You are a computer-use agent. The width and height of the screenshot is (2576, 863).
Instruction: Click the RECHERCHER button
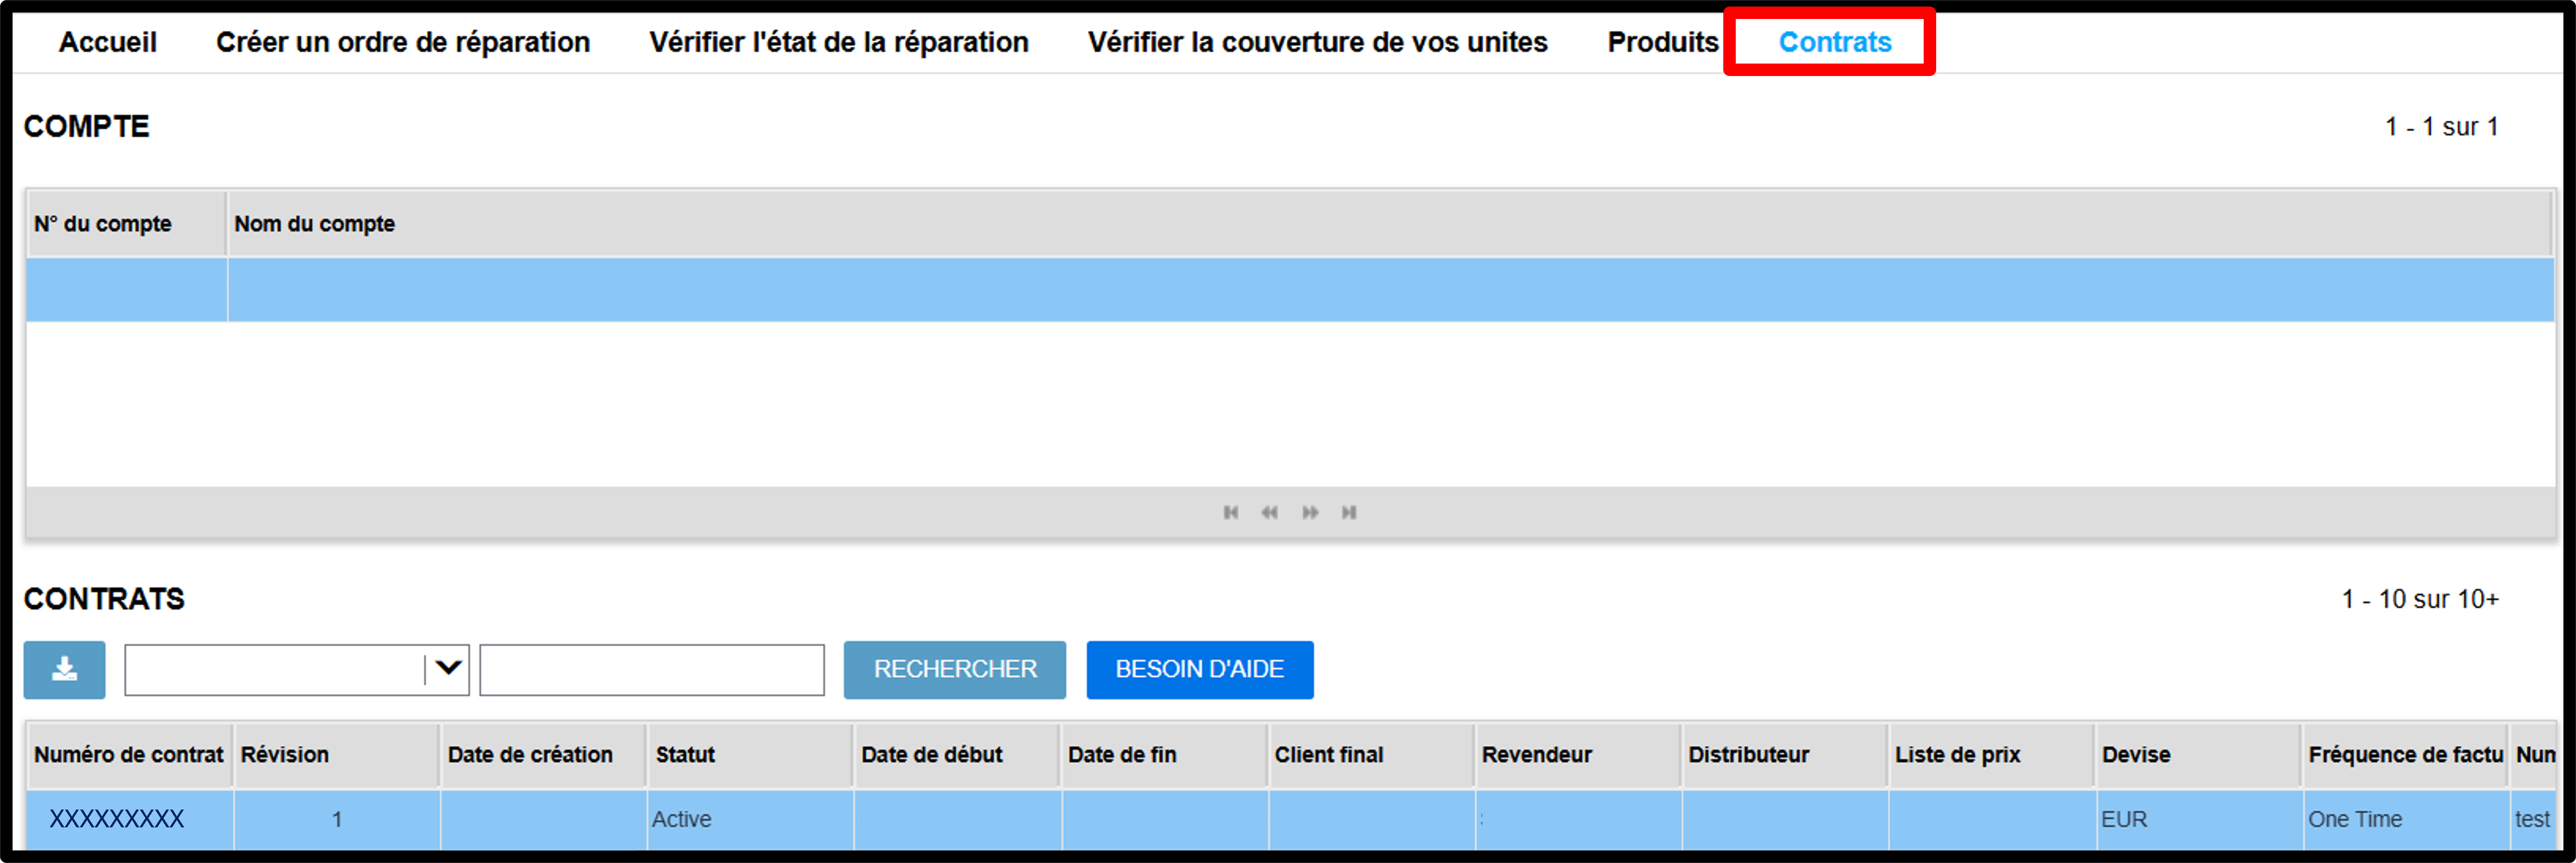click(x=955, y=669)
